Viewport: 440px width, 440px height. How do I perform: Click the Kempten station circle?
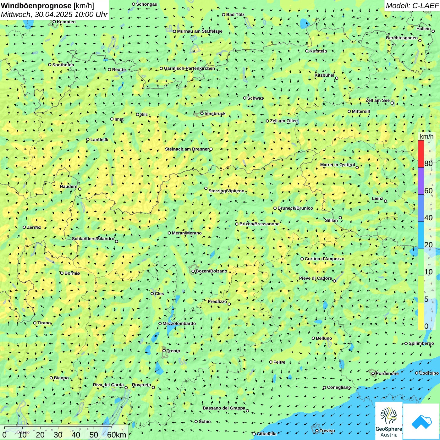coord(54,22)
